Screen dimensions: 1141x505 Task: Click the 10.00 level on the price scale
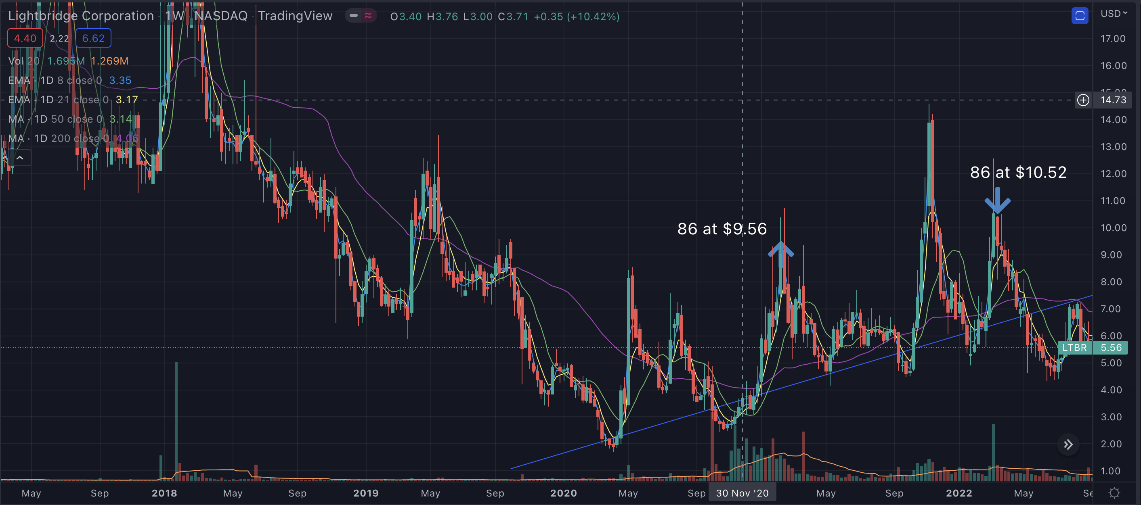1113,228
